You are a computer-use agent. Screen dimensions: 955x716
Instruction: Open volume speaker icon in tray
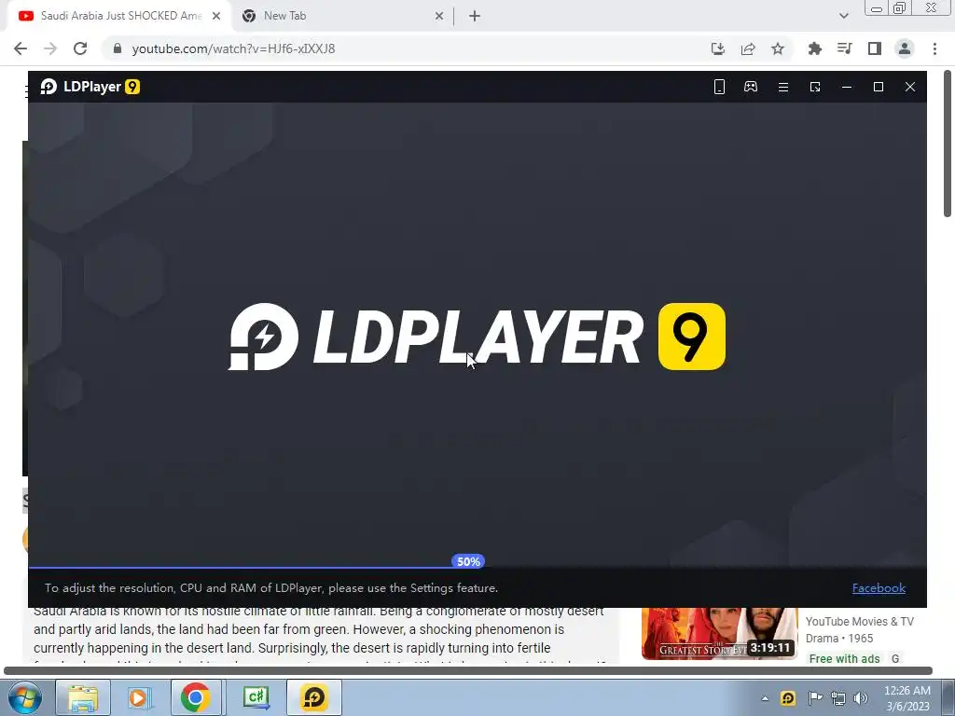coord(861,698)
